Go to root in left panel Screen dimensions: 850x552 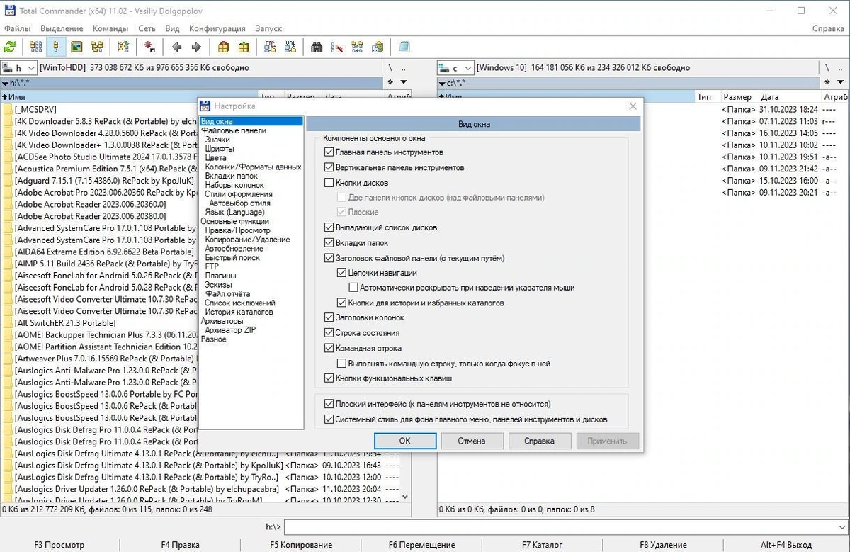(x=390, y=68)
